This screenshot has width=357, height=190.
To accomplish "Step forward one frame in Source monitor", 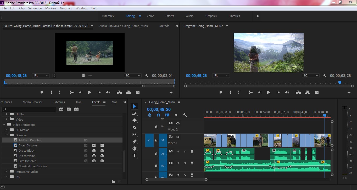I will tap(99, 92).
